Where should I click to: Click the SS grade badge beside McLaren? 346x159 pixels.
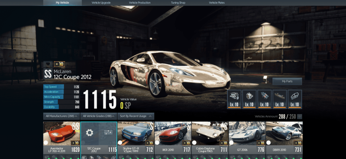tap(48, 74)
